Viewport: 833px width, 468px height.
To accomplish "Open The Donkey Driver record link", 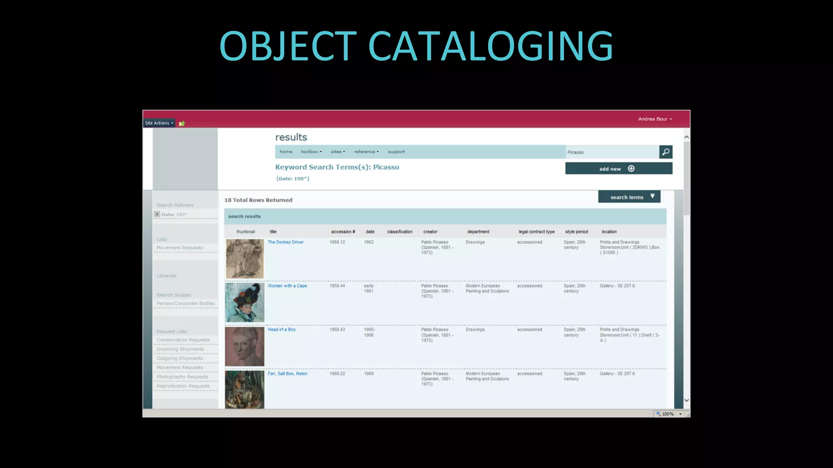I will 286,242.
